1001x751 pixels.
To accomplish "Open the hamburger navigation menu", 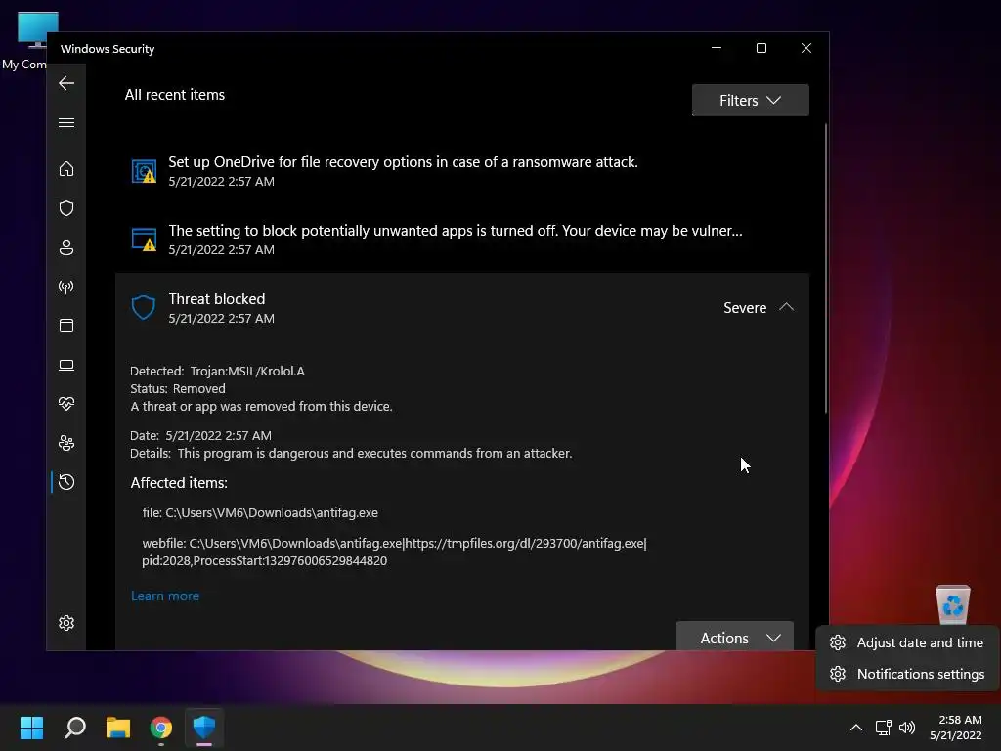I will 66,122.
